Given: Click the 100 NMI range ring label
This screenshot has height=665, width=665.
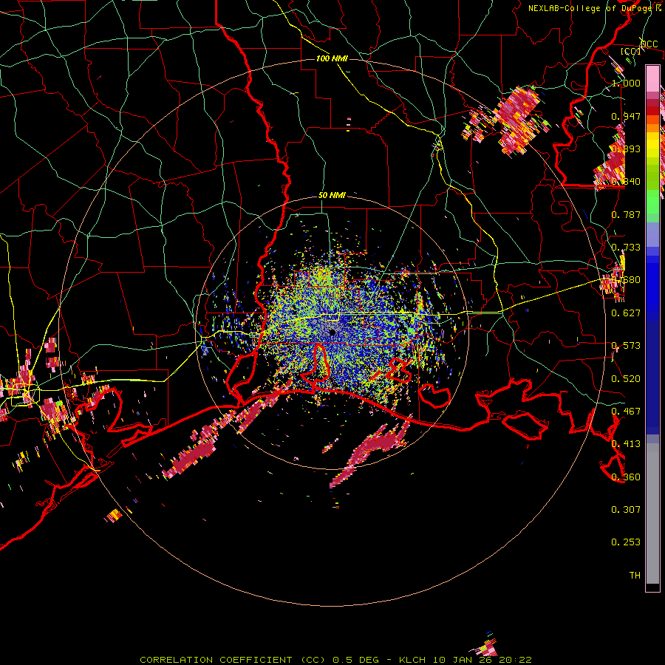Looking at the screenshot, I should tap(332, 58).
